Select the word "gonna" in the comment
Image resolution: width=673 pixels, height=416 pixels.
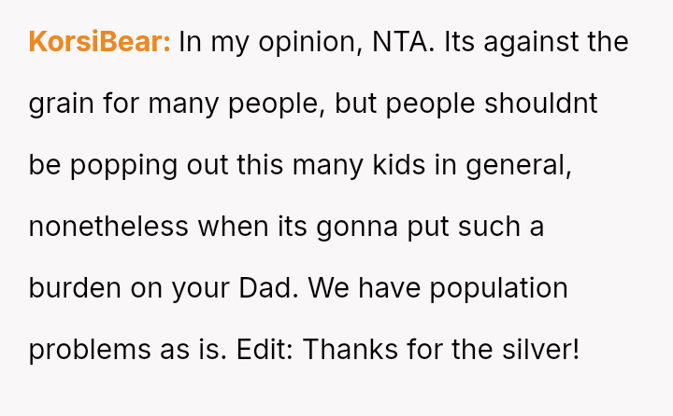point(352,227)
